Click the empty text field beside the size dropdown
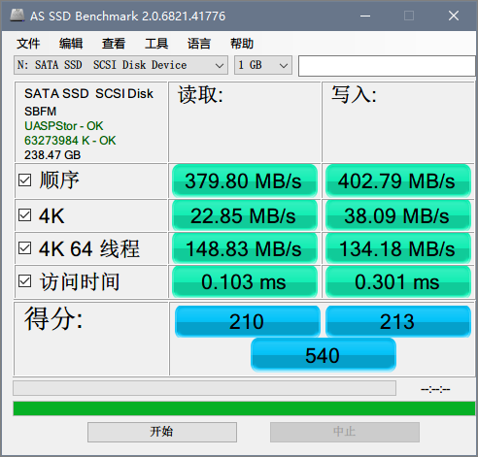 (387, 66)
